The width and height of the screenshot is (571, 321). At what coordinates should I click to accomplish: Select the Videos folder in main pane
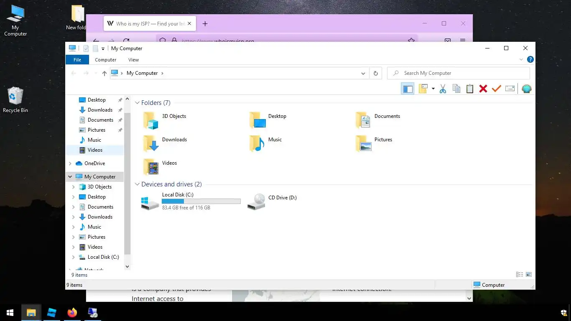click(x=160, y=167)
